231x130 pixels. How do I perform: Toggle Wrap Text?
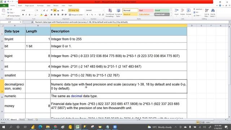click(74, 10)
